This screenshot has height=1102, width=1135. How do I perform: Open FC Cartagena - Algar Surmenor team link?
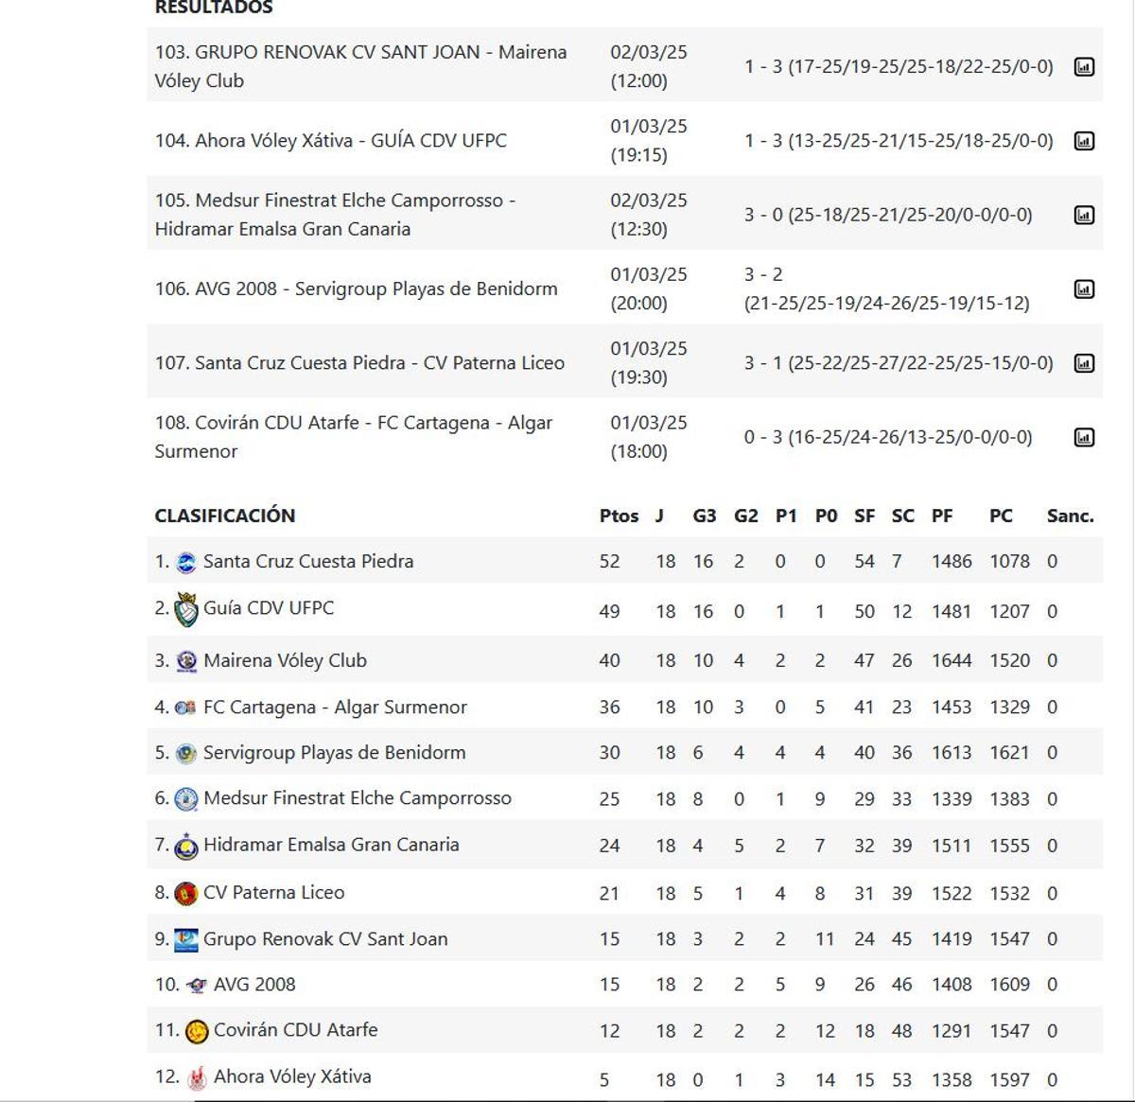tap(335, 707)
